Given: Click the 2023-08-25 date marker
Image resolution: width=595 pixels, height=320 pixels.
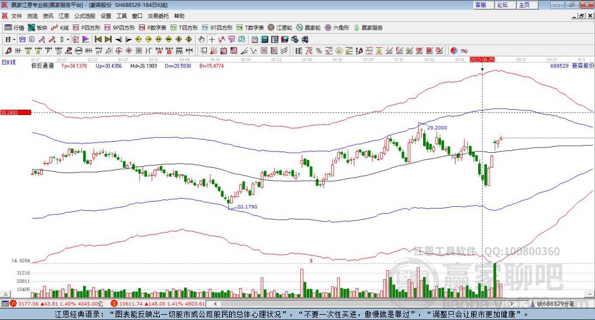Looking at the screenshot, I should coord(482,60).
